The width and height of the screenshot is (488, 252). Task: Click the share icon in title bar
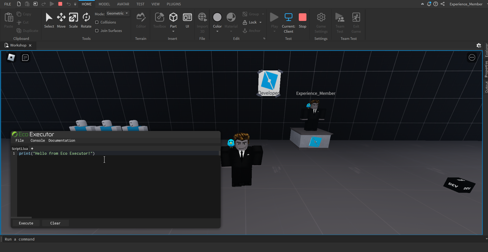443,4
